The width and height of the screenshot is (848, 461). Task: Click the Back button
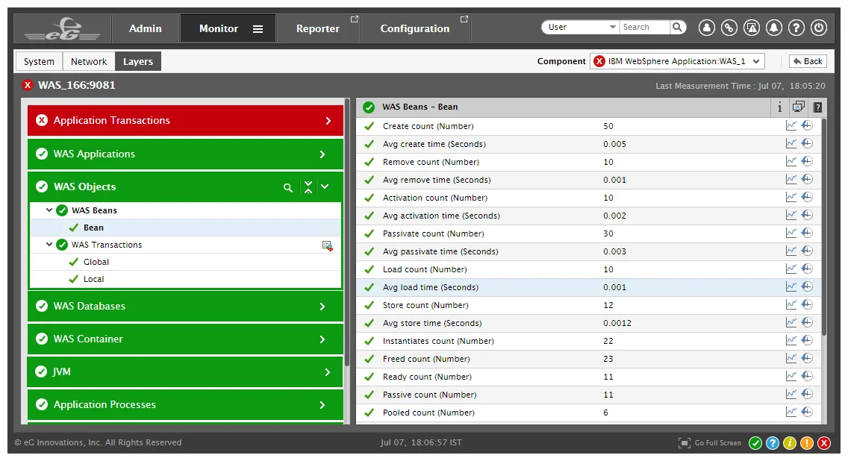pos(808,61)
